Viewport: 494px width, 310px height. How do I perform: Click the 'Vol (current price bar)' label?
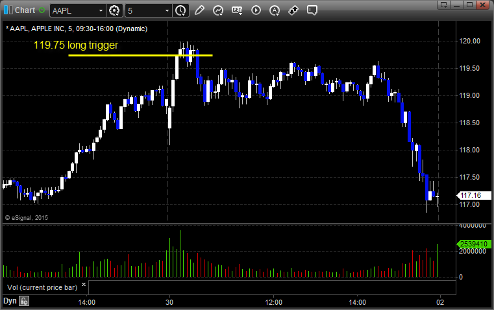pos(42,287)
